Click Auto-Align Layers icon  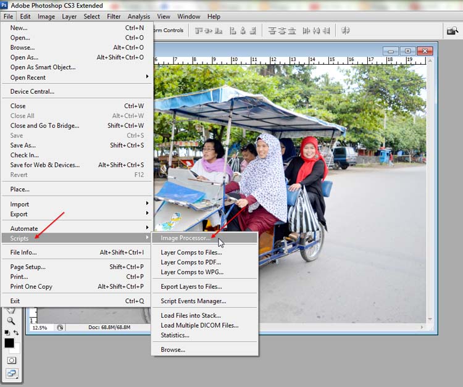click(x=346, y=30)
